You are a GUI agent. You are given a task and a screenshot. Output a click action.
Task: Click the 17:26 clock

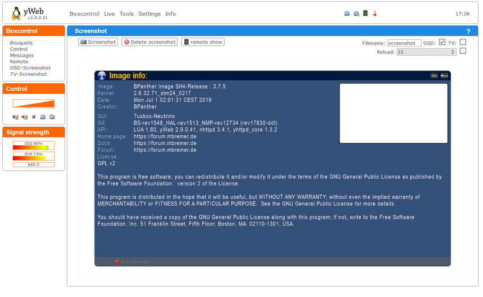(x=462, y=14)
